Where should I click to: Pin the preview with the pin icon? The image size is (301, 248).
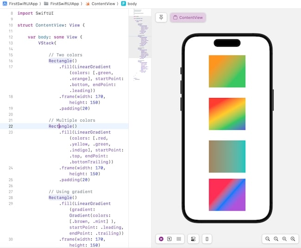161,18
